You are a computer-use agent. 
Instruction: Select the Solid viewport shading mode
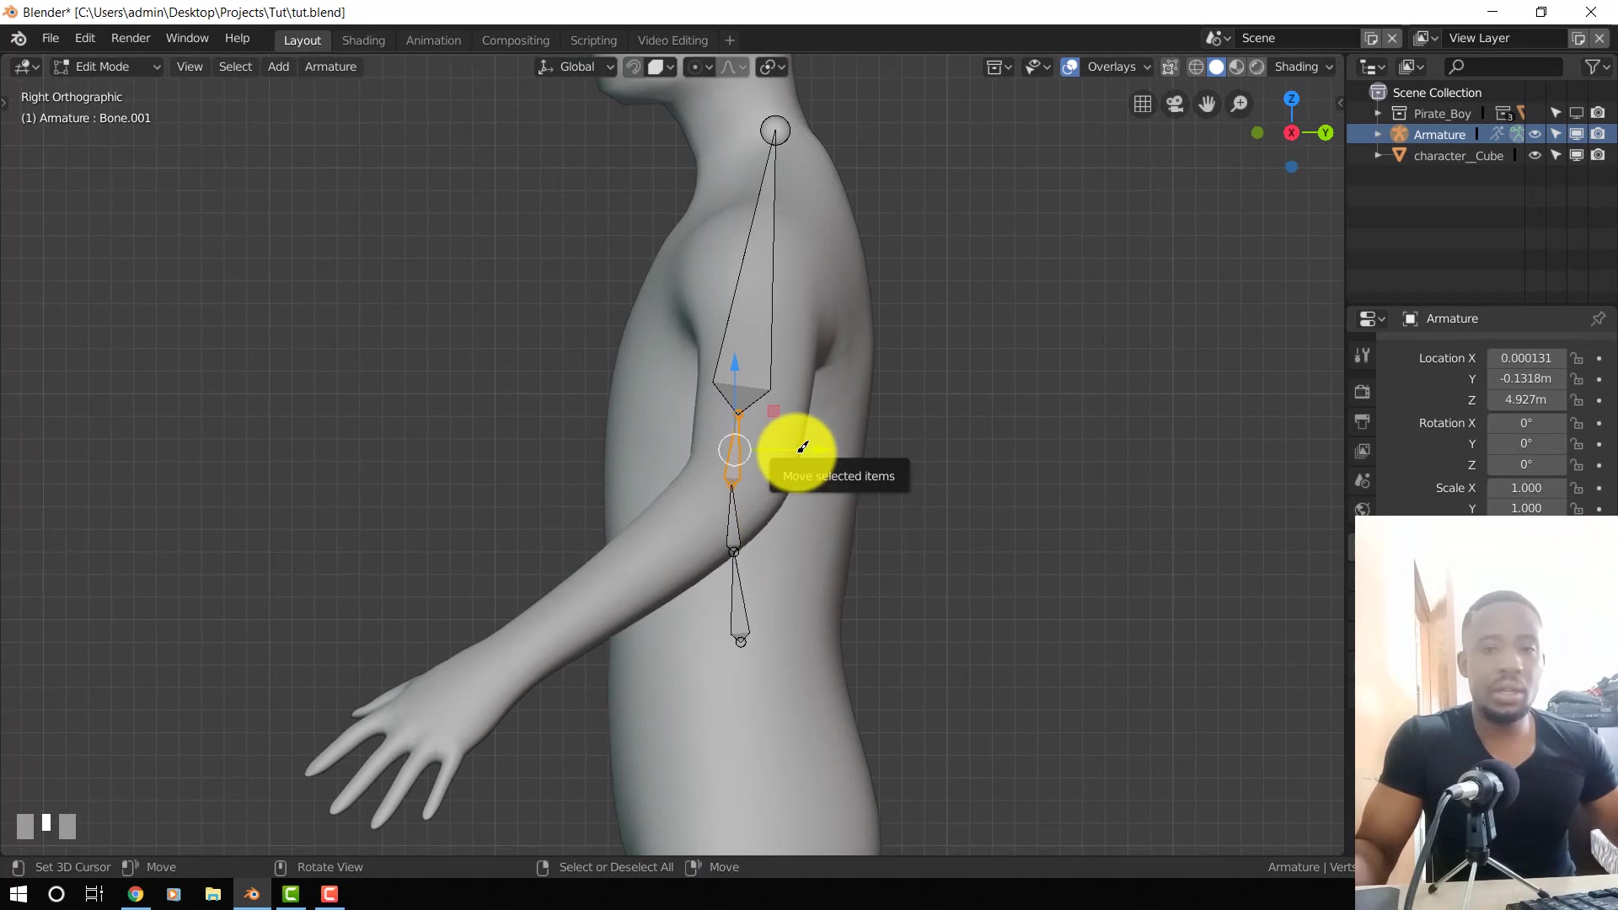tap(1216, 67)
